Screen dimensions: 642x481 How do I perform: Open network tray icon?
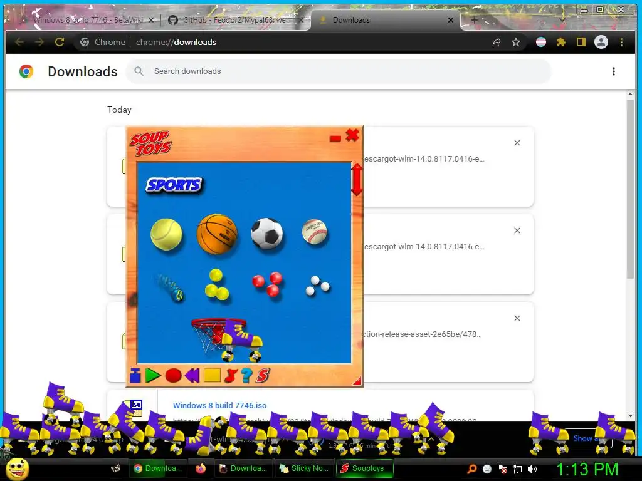click(517, 469)
